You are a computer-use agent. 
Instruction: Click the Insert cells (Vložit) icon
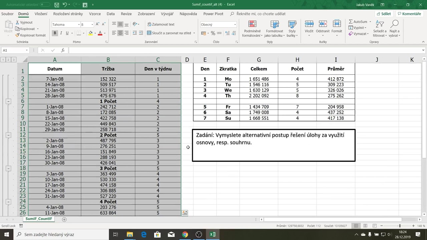[309, 24]
